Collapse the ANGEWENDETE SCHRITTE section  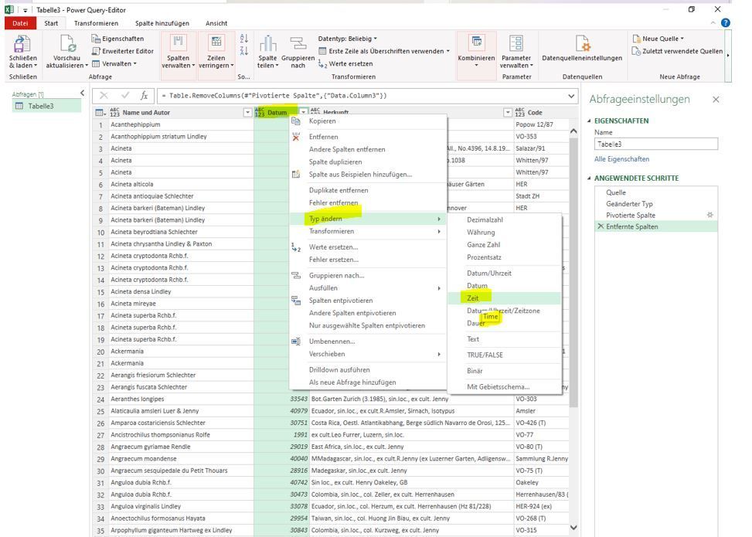point(589,178)
